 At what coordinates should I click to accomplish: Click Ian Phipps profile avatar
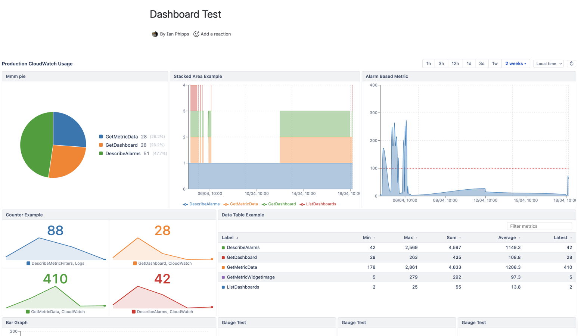(x=155, y=34)
